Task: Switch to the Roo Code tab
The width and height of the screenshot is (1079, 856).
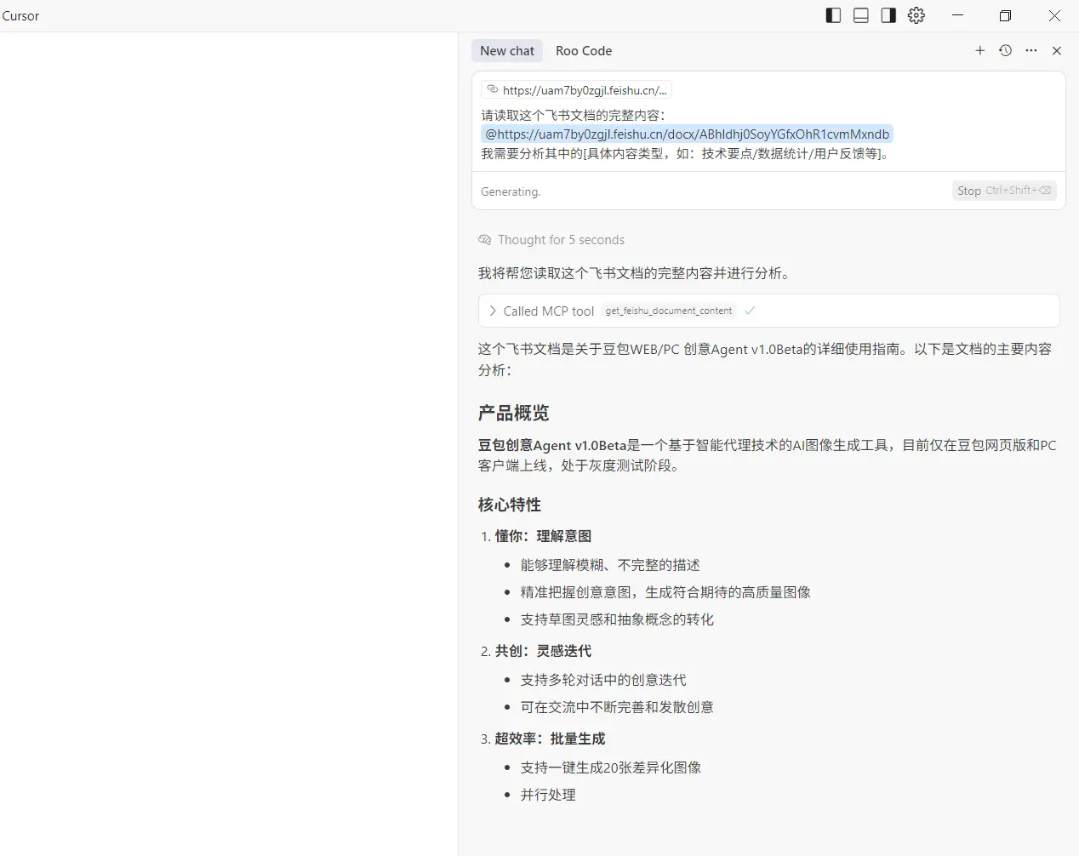Action: pos(584,51)
